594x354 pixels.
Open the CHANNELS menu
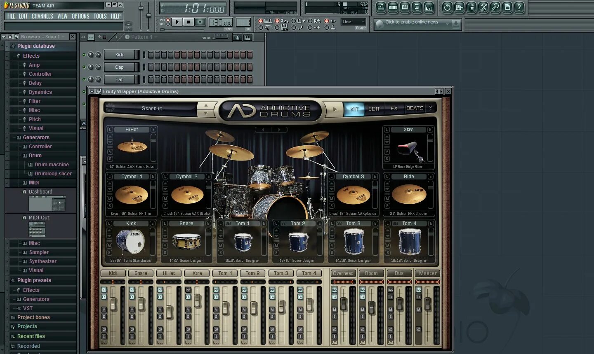click(42, 16)
